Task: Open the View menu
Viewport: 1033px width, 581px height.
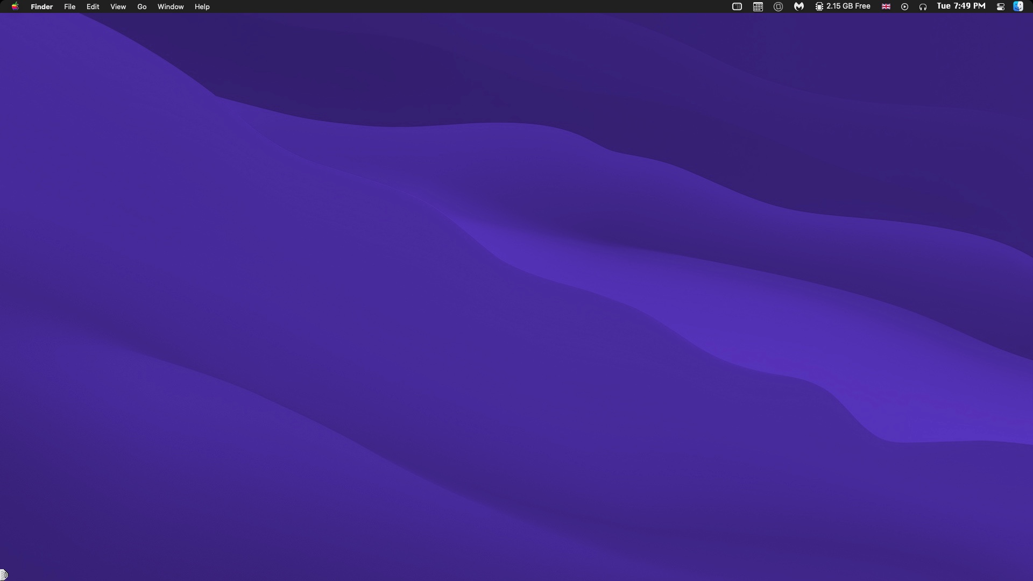Action: 118,6
